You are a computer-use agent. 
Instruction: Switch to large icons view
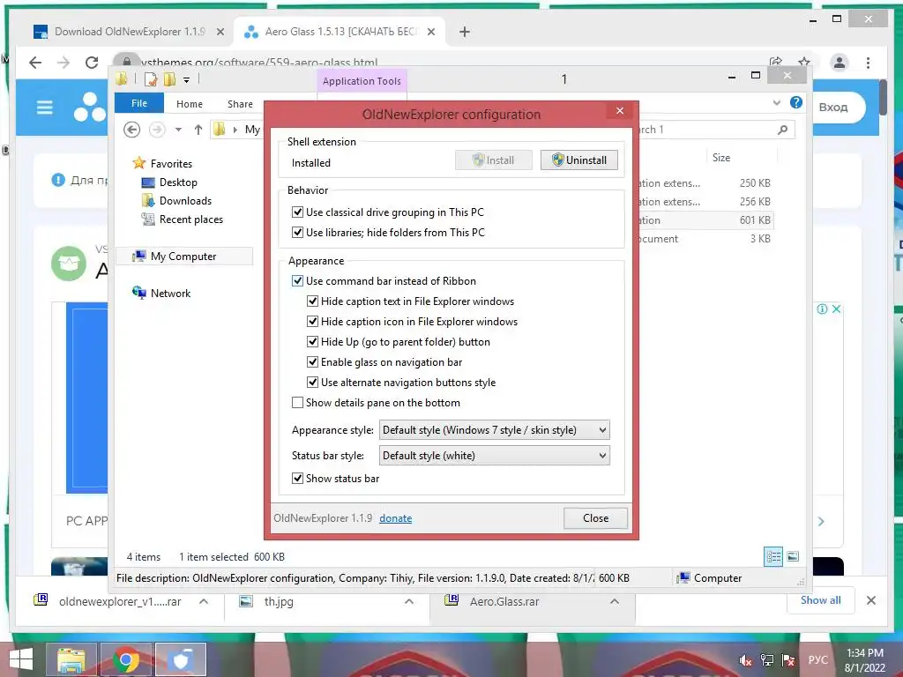(793, 557)
